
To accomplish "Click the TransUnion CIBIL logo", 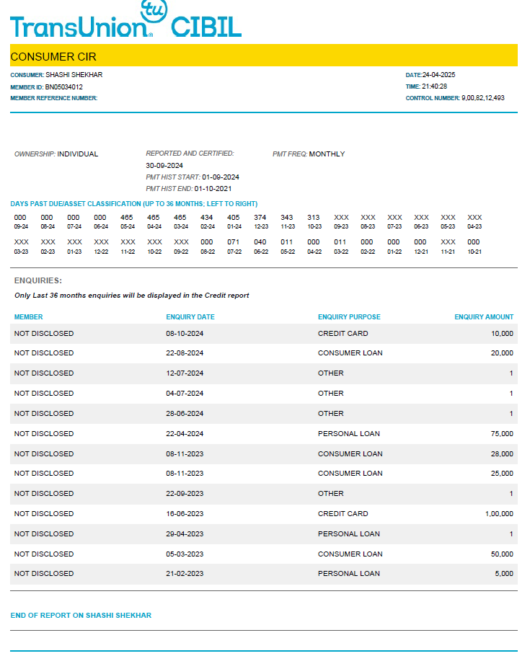I will click(125, 20).
